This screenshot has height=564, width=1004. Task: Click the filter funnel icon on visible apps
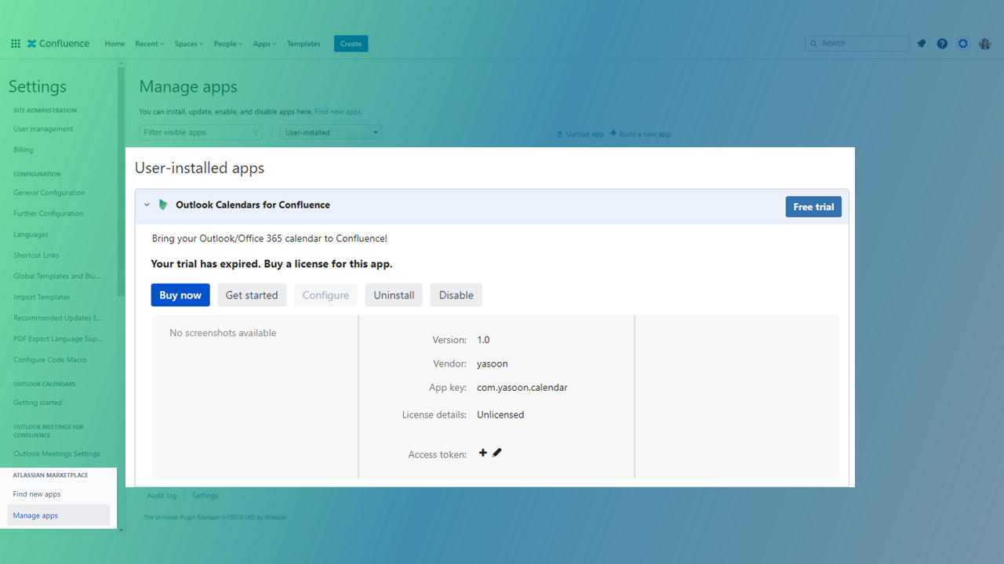[256, 132]
